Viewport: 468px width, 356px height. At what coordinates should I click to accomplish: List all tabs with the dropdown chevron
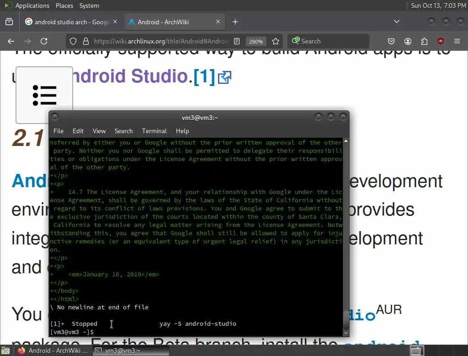click(396, 22)
